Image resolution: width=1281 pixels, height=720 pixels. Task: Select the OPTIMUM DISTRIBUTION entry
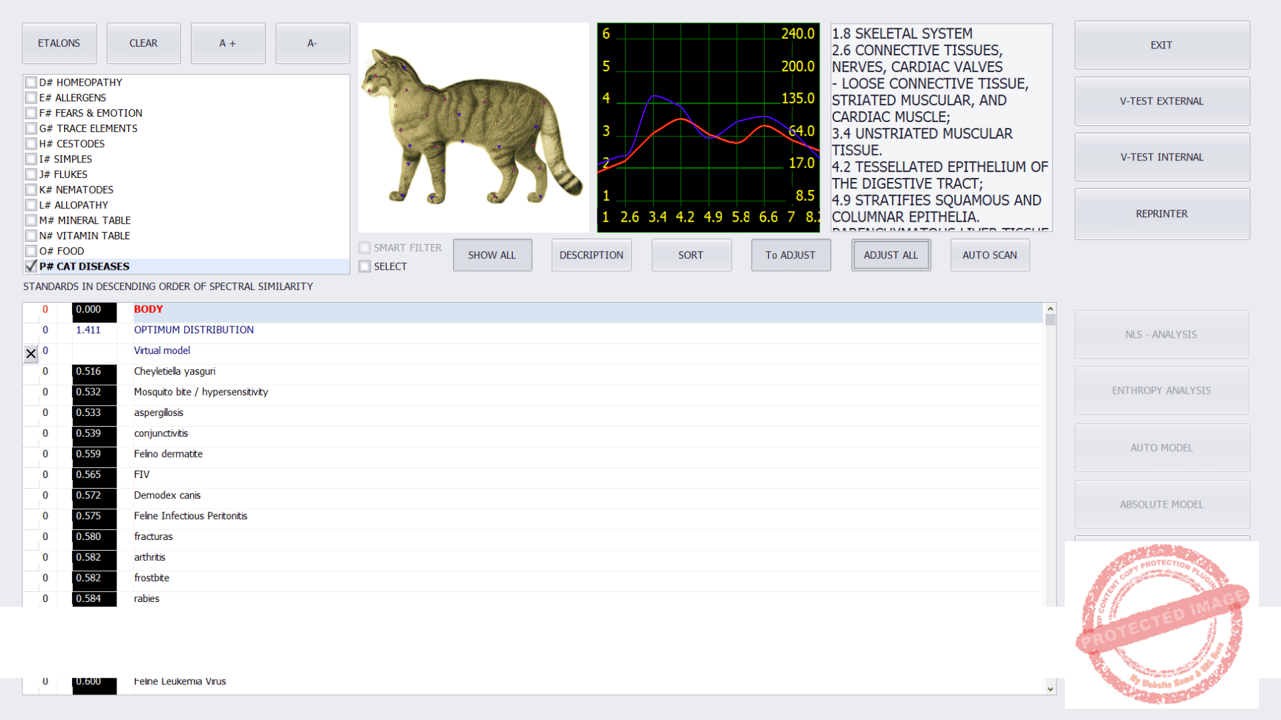tap(193, 330)
